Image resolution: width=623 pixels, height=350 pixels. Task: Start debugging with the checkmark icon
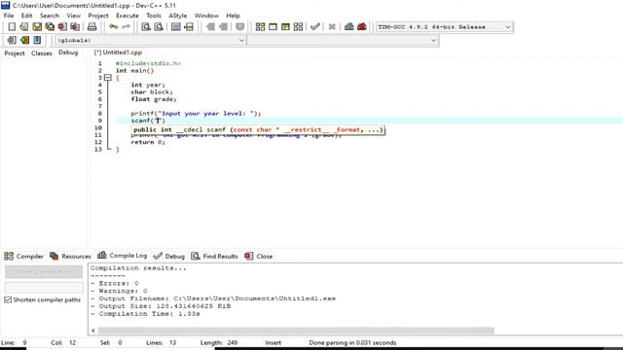(315, 26)
